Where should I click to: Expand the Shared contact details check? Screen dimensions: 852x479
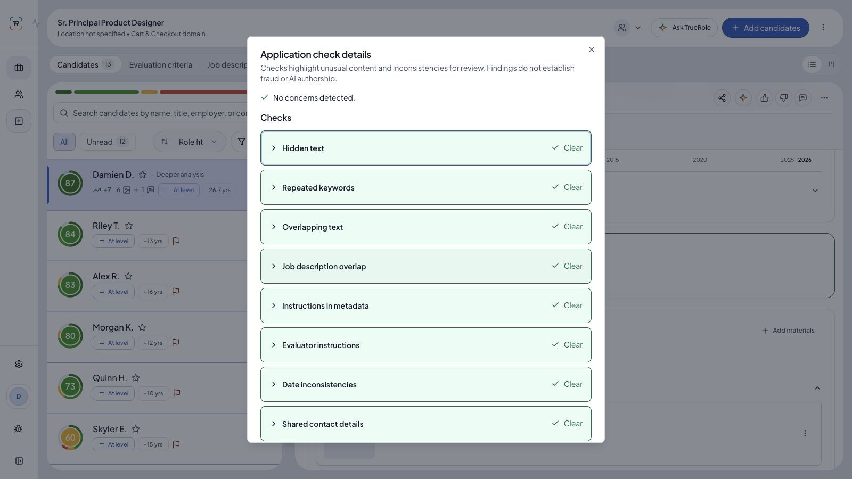tap(425, 424)
